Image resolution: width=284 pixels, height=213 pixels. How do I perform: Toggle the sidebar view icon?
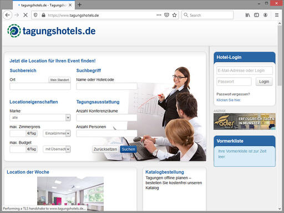[256, 15]
